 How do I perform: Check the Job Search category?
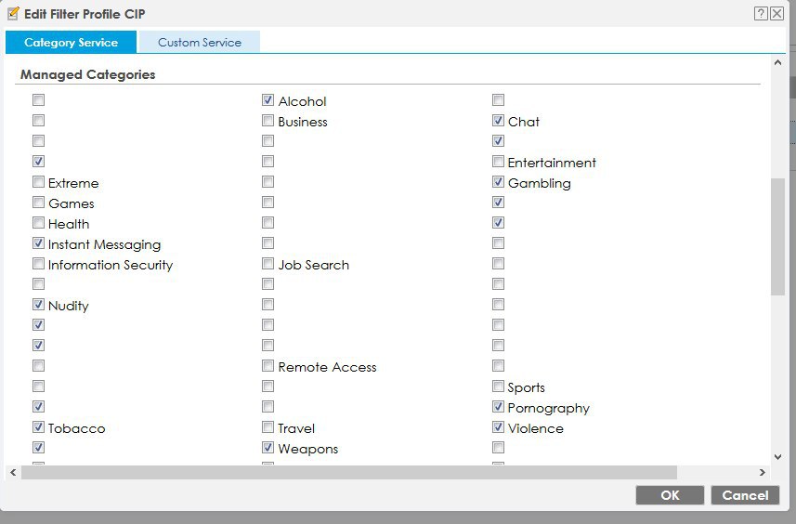[x=268, y=264]
